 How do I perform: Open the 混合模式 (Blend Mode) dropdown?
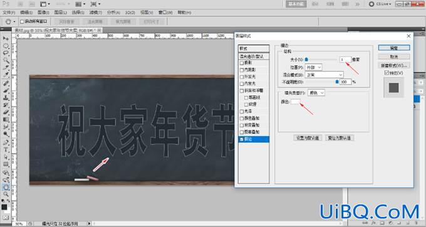[324, 75]
